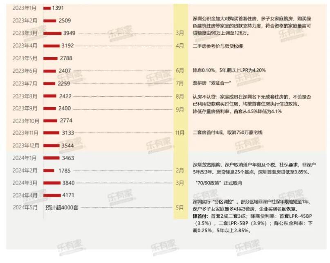
Task: Click the 2023年9月 row label
Action: coord(25,108)
